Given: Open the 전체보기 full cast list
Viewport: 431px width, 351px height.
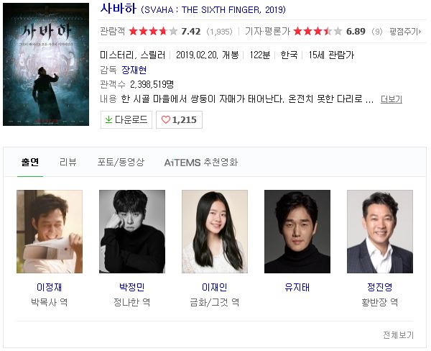Looking at the screenshot, I should point(398,334).
